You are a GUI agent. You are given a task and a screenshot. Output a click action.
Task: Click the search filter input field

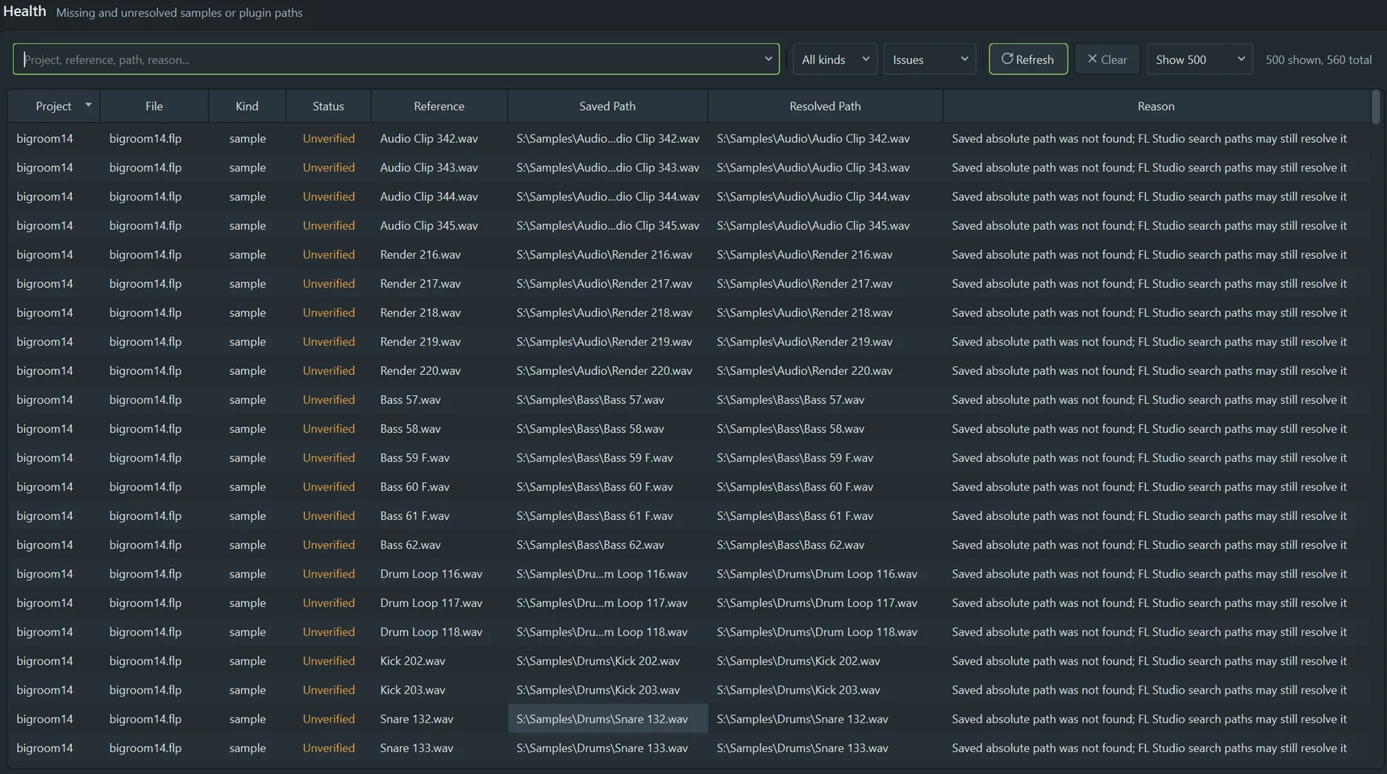pos(395,59)
